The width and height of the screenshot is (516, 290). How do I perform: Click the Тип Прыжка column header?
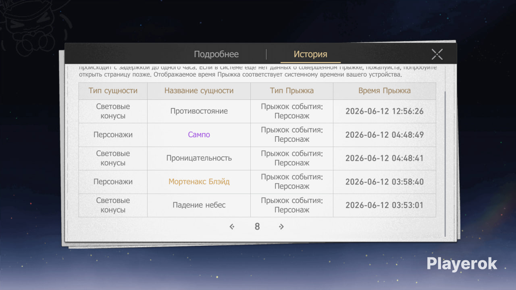click(x=292, y=91)
